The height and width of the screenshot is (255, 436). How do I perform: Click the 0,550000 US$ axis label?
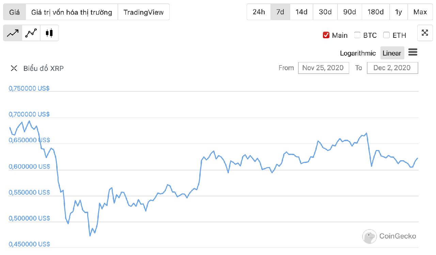[x=29, y=192]
